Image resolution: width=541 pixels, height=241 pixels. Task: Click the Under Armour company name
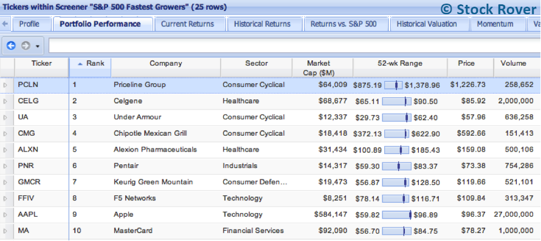(x=137, y=117)
